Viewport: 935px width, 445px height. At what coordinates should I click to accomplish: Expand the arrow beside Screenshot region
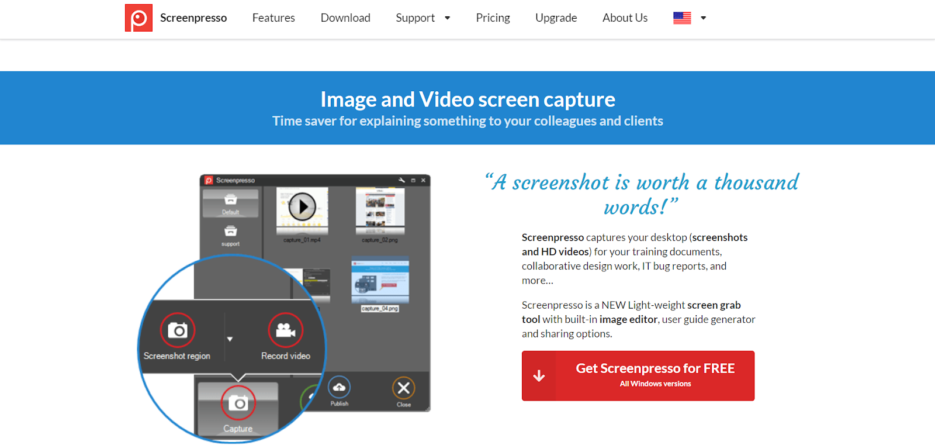[230, 339]
